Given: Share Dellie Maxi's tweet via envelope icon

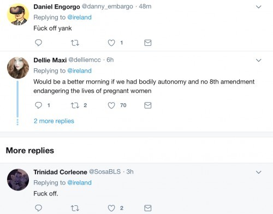Looking at the screenshot, I should click(148, 105).
